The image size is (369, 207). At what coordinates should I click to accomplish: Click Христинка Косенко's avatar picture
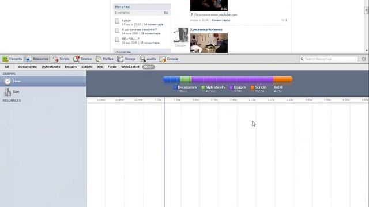pos(180,34)
